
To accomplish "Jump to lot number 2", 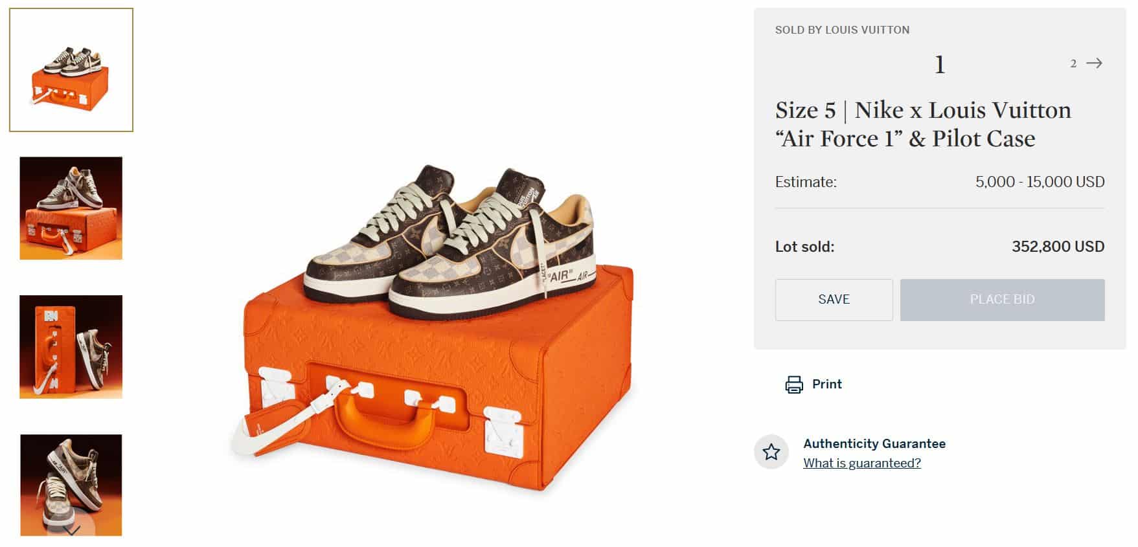I will (1073, 63).
